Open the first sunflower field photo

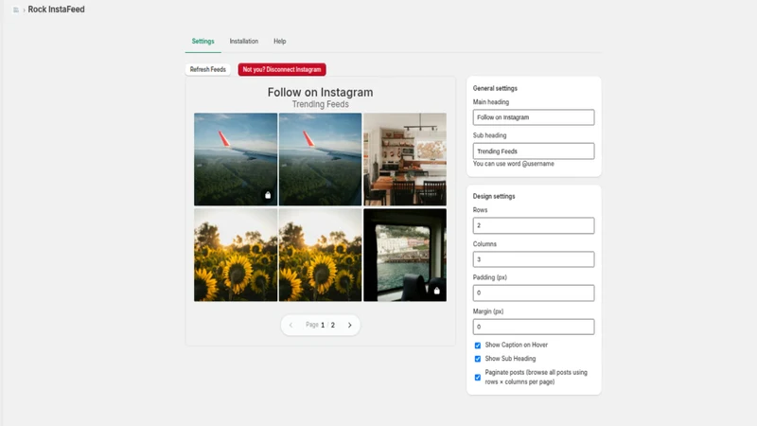[236, 255]
